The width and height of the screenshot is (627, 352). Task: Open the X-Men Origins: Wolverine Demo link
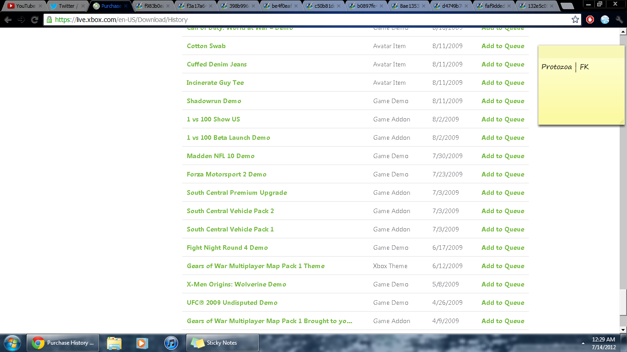pyautogui.click(x=236, y=284)
